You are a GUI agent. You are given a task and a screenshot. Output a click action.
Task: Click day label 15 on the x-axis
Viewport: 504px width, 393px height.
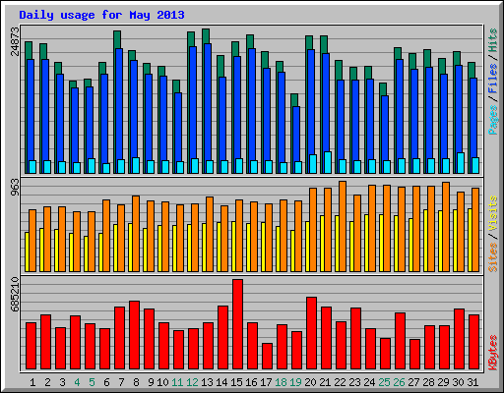tap(236, 382)
